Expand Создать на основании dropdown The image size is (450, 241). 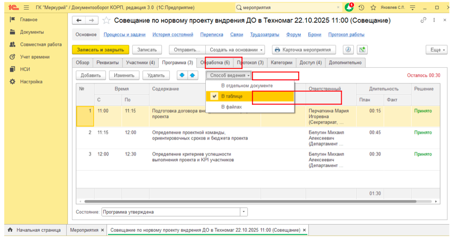pos(235,49)
